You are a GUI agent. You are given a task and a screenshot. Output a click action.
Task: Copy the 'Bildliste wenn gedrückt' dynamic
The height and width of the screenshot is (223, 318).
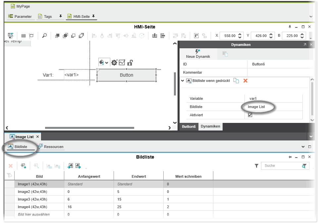(236, 81)
